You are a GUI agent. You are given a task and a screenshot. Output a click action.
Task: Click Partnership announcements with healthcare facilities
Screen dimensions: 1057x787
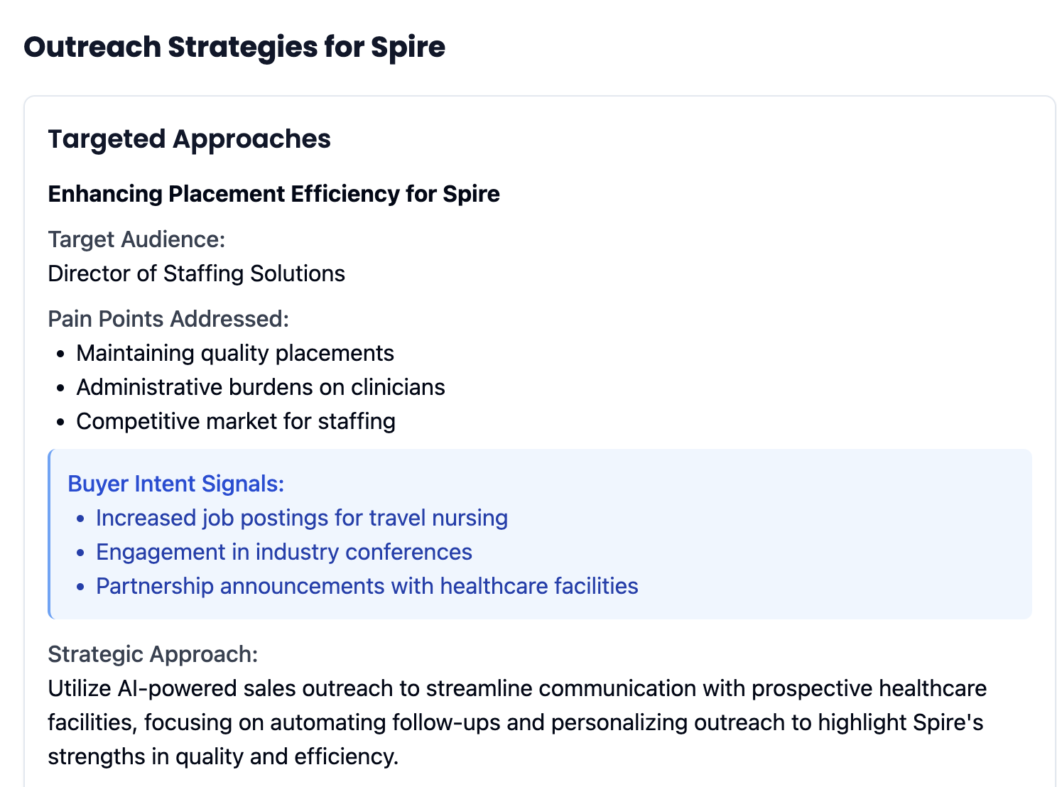point(367,586)
